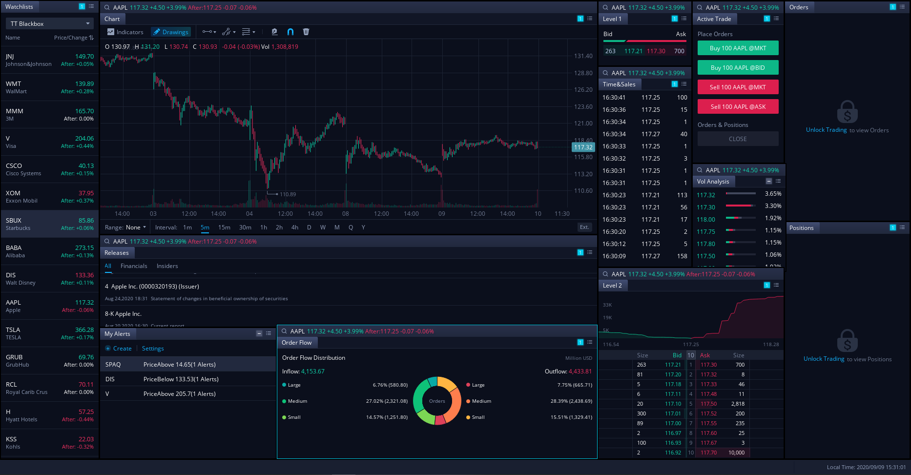Minimize the Vol Analysis panel

coord(769,181)
